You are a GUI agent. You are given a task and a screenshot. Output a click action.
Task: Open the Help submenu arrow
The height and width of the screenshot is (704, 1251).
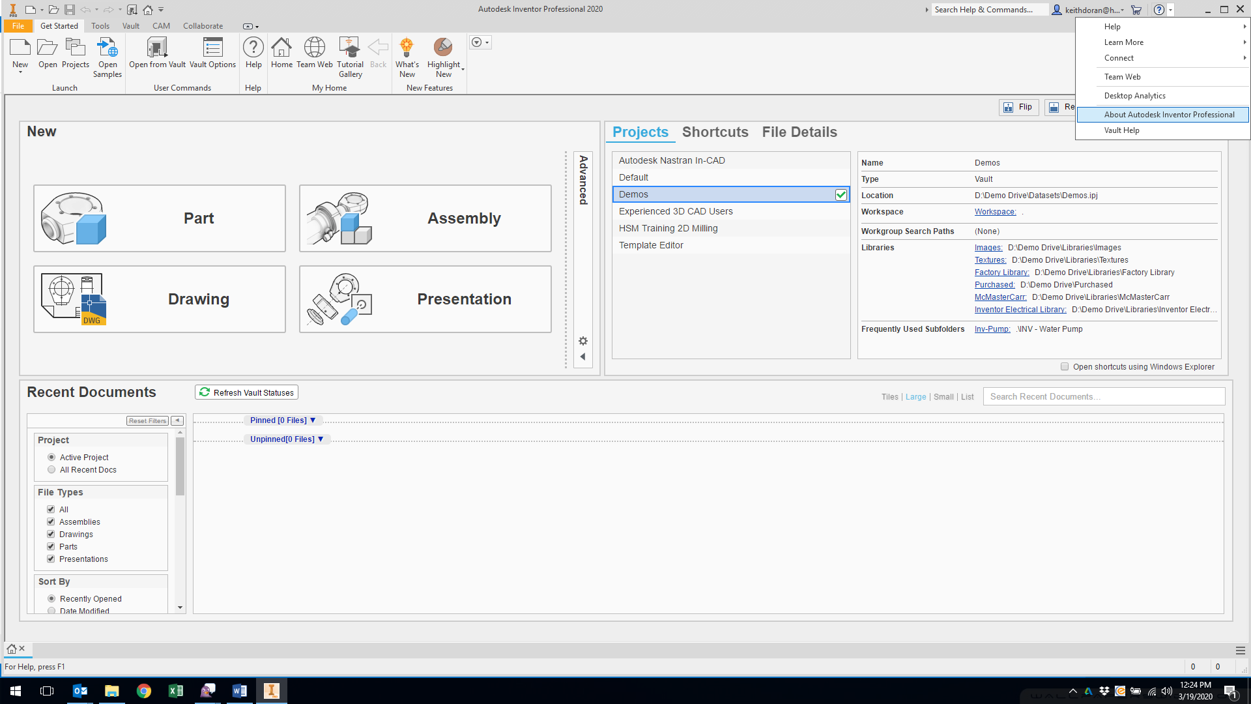(1244, 27)
